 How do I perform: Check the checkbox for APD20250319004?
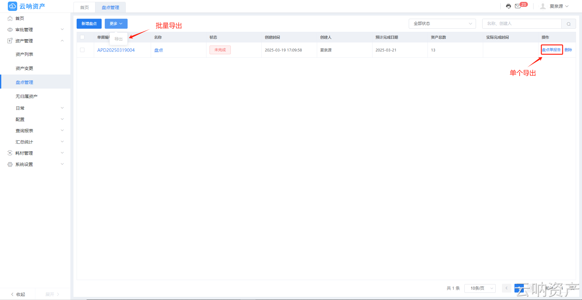click(82, 50)
